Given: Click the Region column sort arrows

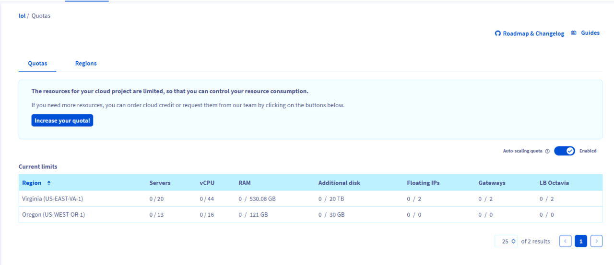Looking at the screenshot, I should (48, 183).
